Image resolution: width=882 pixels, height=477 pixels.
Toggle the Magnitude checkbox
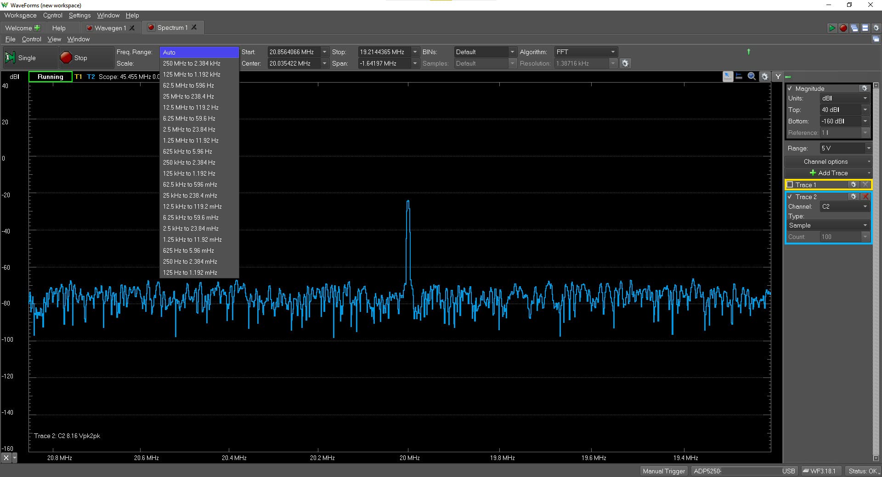(790, 89)
